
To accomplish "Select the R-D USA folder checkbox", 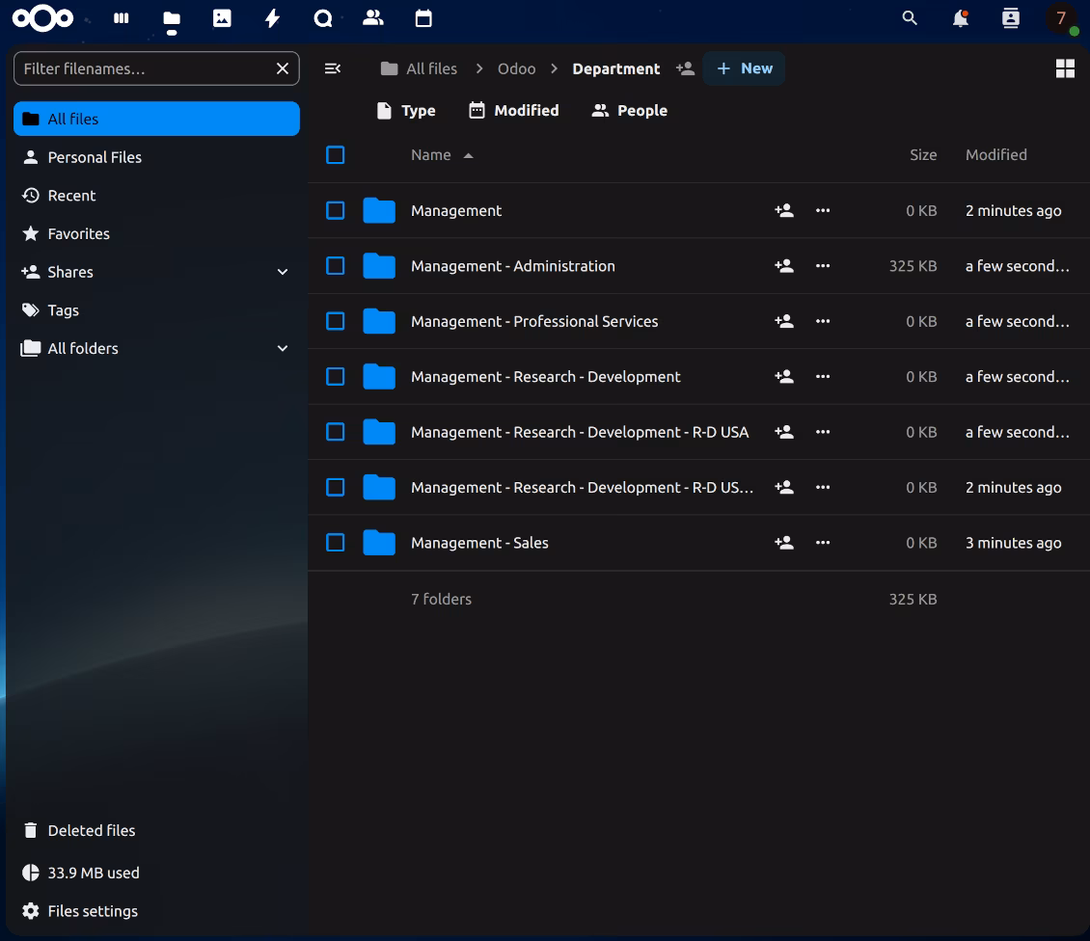I will click(x=335, y=432).
